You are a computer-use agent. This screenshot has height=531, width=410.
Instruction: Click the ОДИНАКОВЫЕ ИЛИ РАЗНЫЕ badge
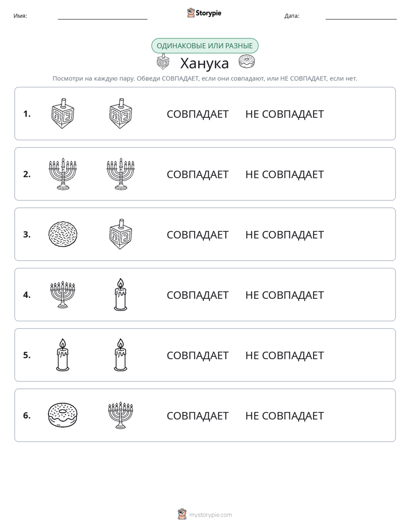click(x=204, y=46)
